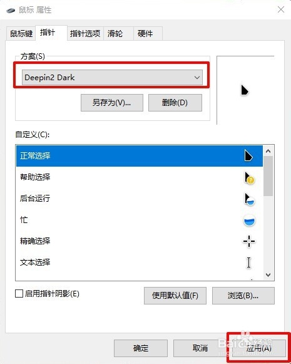Screen dimensions: 291x364
Task: Open the Deepin2 Dark scheme dropdown
Action: pyautogui.click(x=112, y=77)
